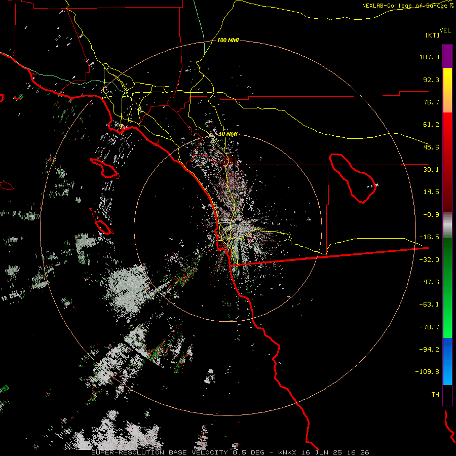Click the -78.7 value on velocity scale
Image resolution: width=456 pixels, height=456 pixels.
[429, 327]
